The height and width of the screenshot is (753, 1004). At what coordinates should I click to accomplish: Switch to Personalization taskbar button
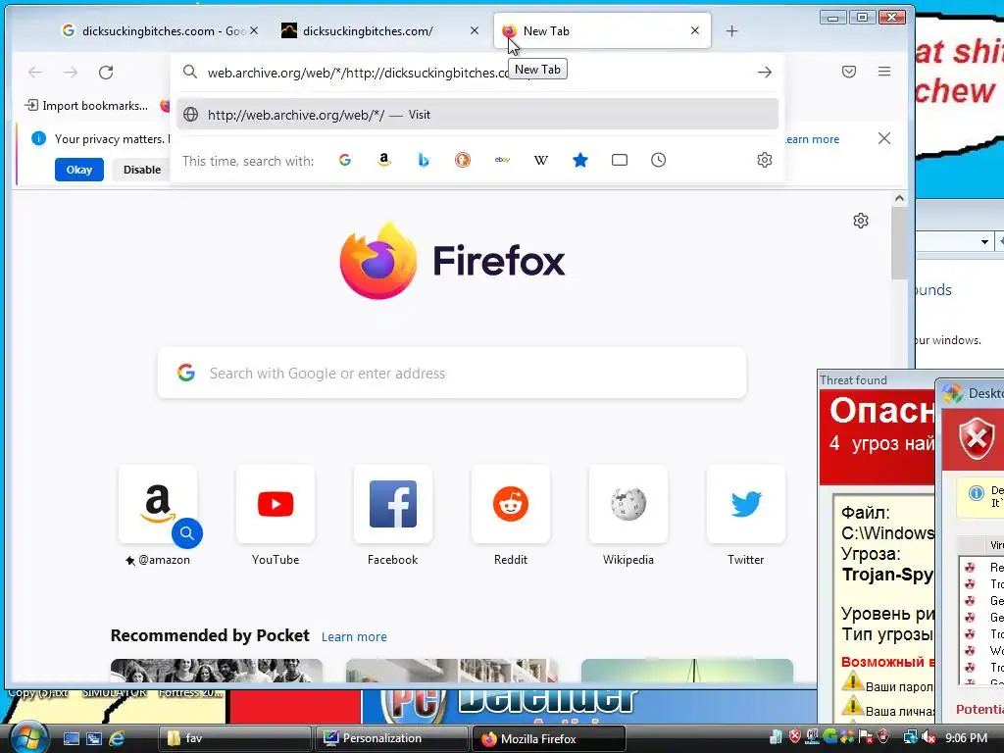click(391, 738)
